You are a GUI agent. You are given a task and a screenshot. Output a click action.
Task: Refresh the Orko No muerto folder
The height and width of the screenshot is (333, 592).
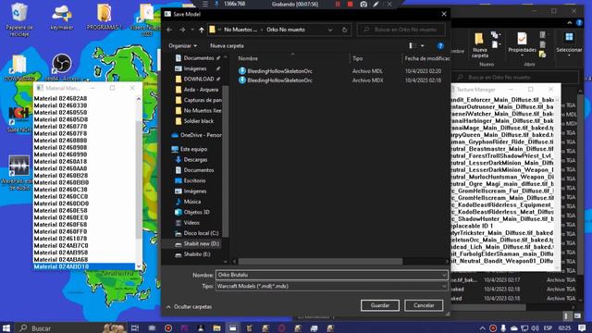point(344,30)
